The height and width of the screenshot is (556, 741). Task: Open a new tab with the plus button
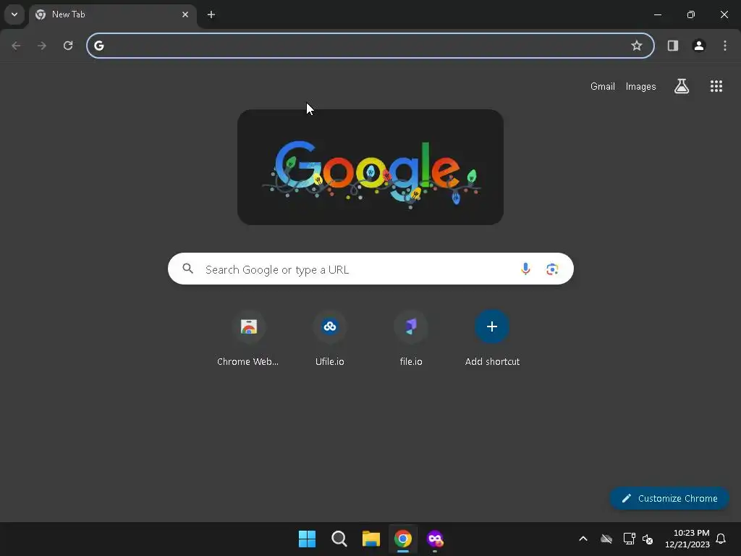tap(211, 14)
